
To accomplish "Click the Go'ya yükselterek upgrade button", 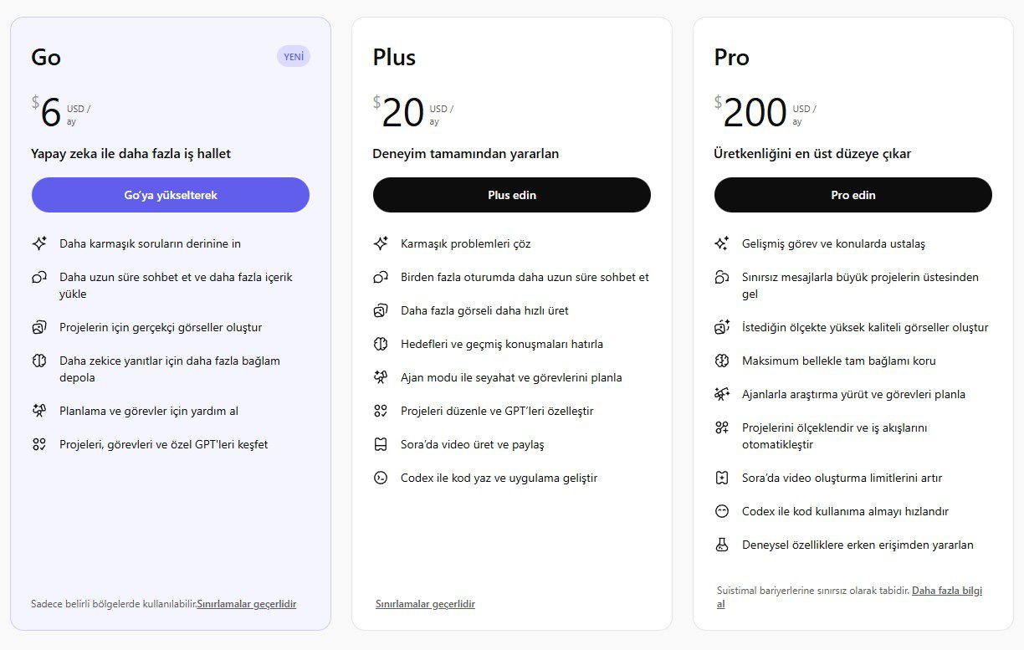I will tap(171, 195).
